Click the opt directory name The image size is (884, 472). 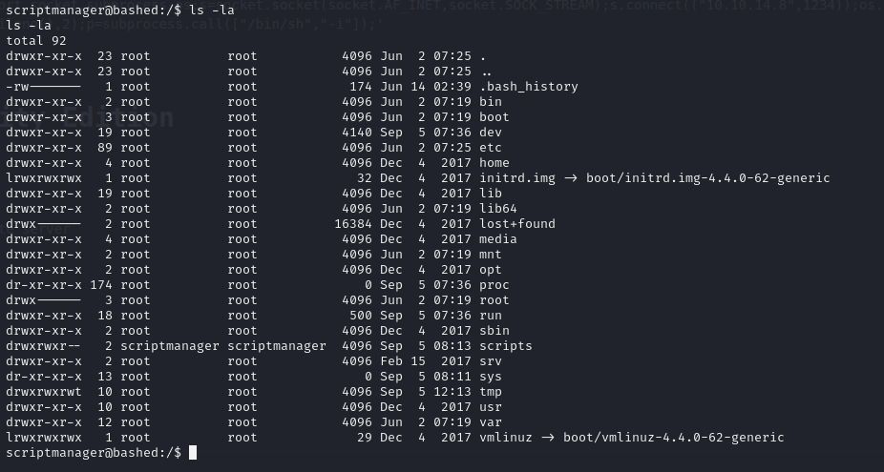(x=490, y=270)
